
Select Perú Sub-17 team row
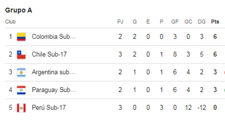pos(115,108)
